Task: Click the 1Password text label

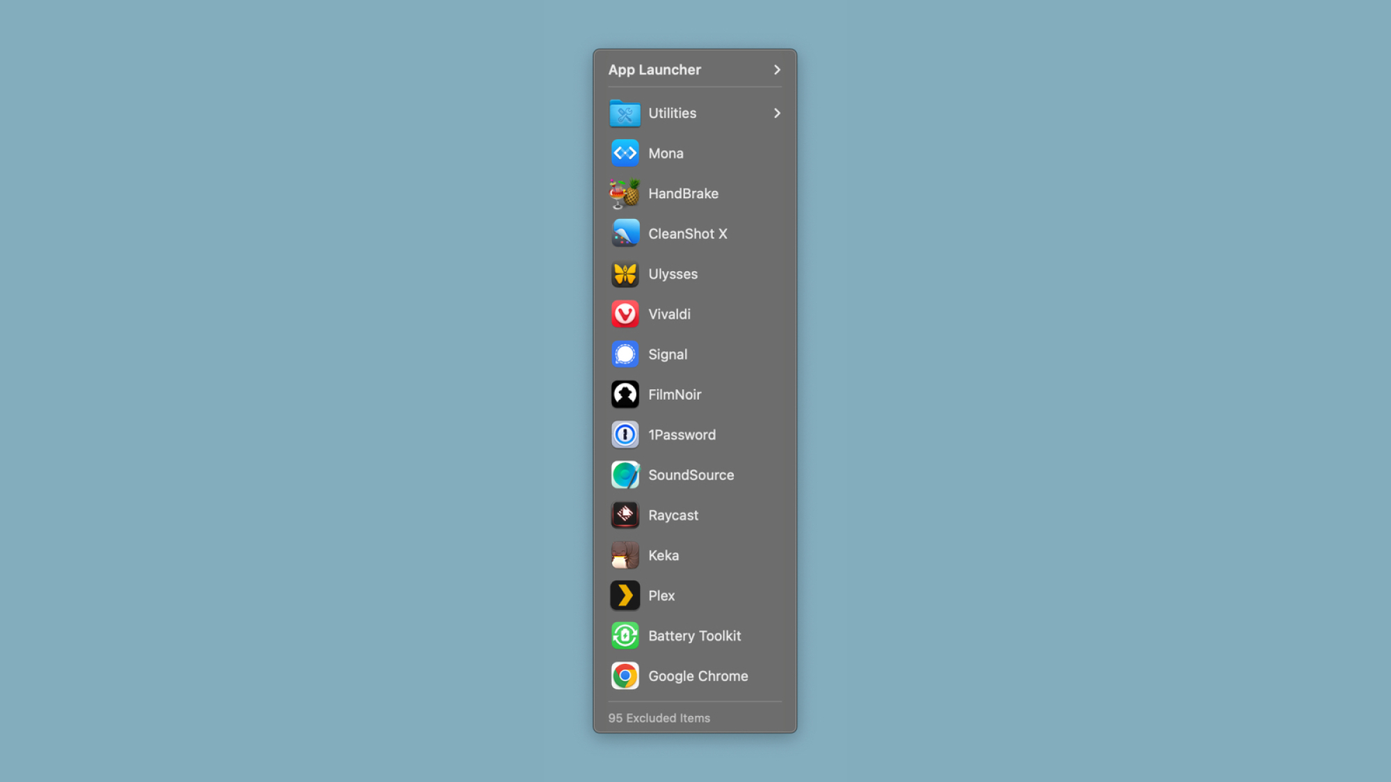Action: (x=682, y=435)
